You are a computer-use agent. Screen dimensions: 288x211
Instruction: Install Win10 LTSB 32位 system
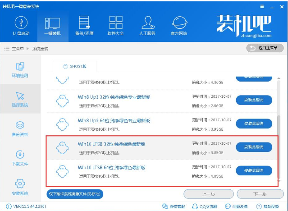click(254, 147)
